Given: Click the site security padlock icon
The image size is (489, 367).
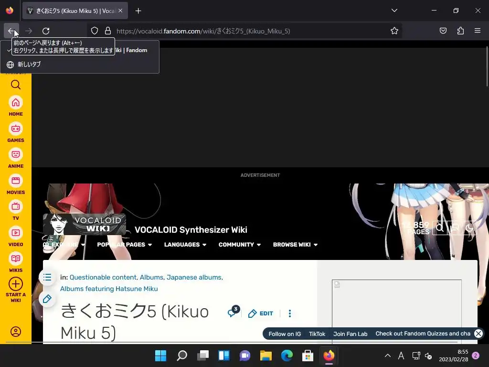Looking at the screenshot, I should [108, 31].
